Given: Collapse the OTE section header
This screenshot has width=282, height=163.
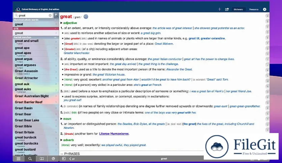Looking at the screenshot, I should (x=36, y=29).
